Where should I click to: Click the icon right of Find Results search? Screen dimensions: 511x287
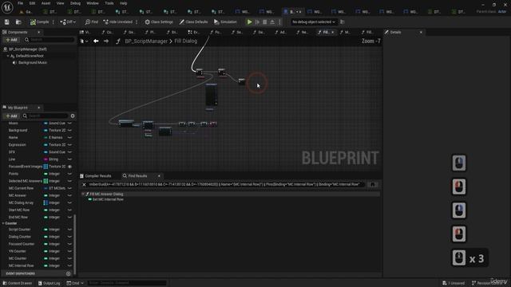(373, 184)
